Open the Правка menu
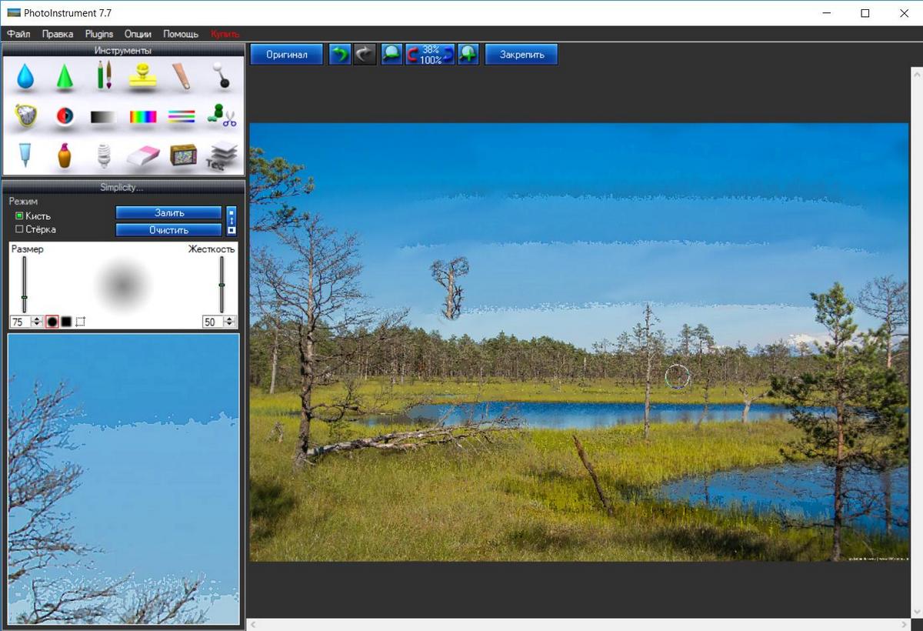Image resolution: width=923 pixels, height=631 pixels. pyautogui.click(x=58, y=34)
